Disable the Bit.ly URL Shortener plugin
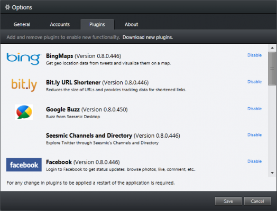This screenshot has height=211, width=277. [x=254, y=82]
